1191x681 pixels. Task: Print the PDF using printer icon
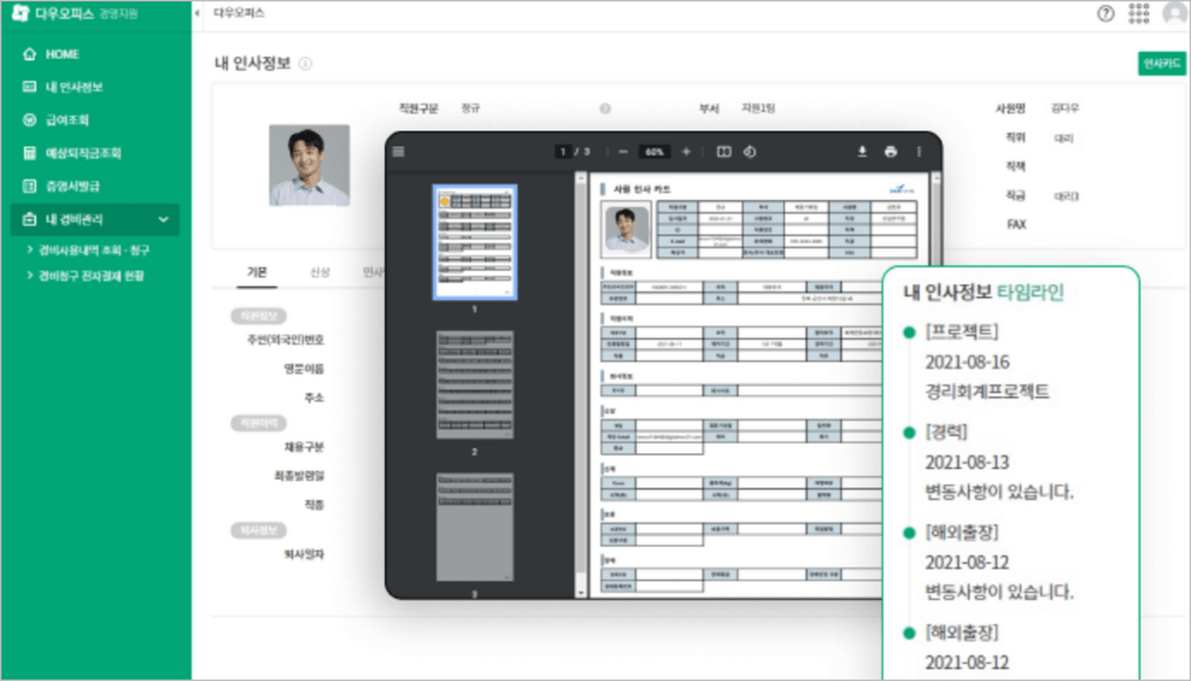pyautogui.click(x=891, y=152)
